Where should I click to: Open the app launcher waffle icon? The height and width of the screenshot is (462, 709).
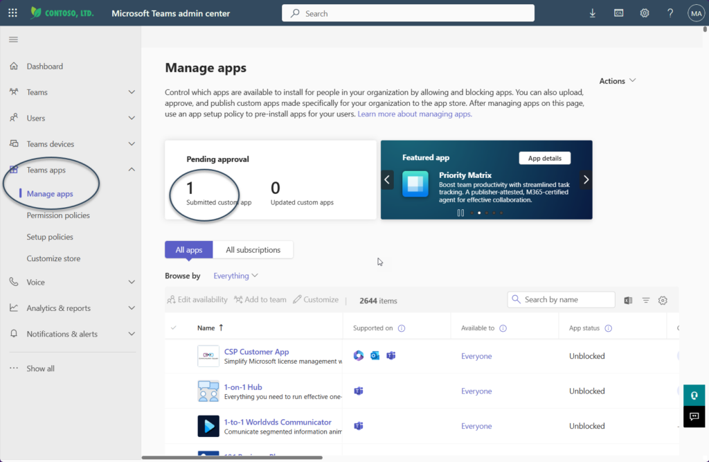click(12, 13)
